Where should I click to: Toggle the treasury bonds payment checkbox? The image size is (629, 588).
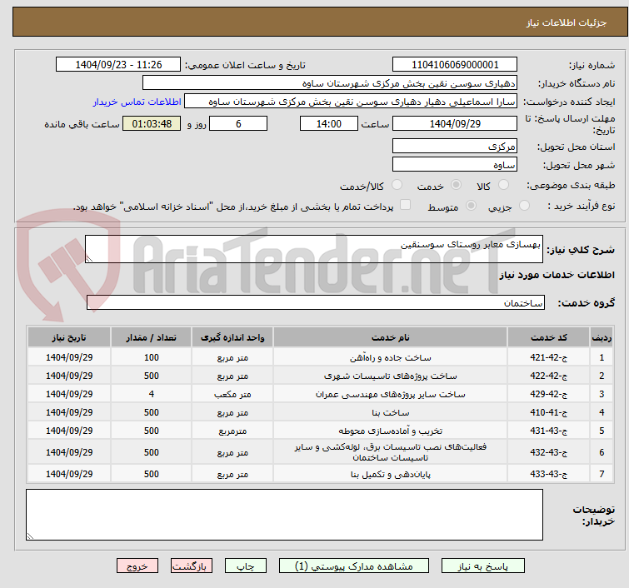tap(406, 206)
